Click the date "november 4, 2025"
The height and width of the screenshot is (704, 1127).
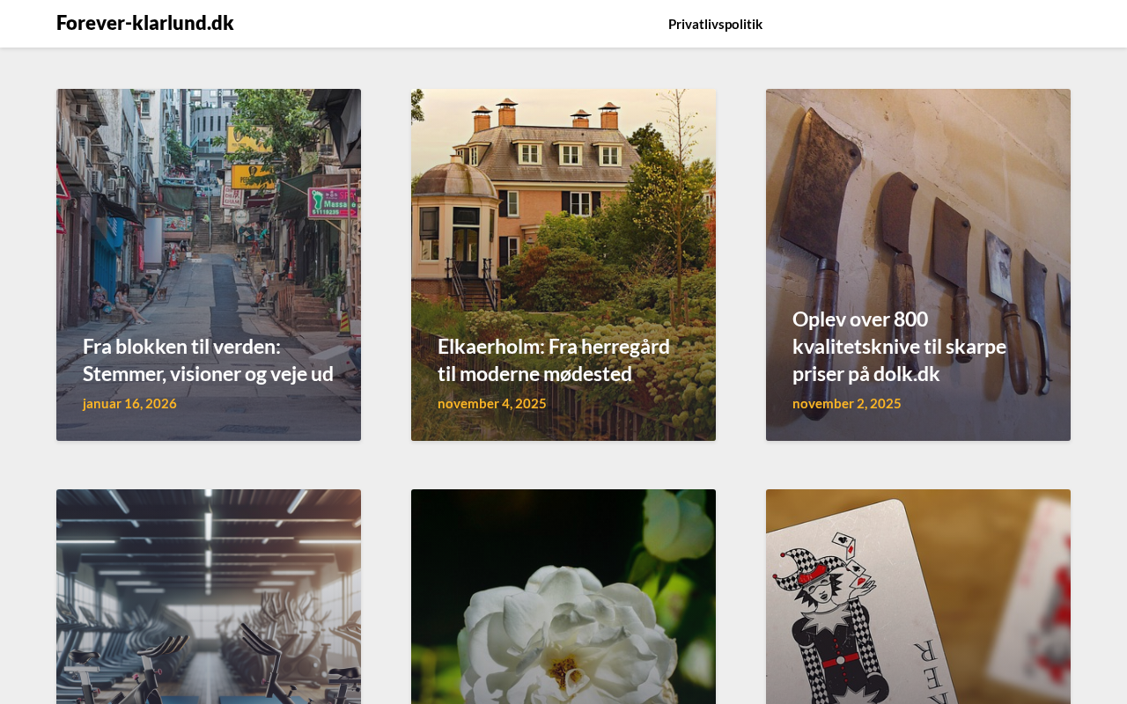pos(492,403)
